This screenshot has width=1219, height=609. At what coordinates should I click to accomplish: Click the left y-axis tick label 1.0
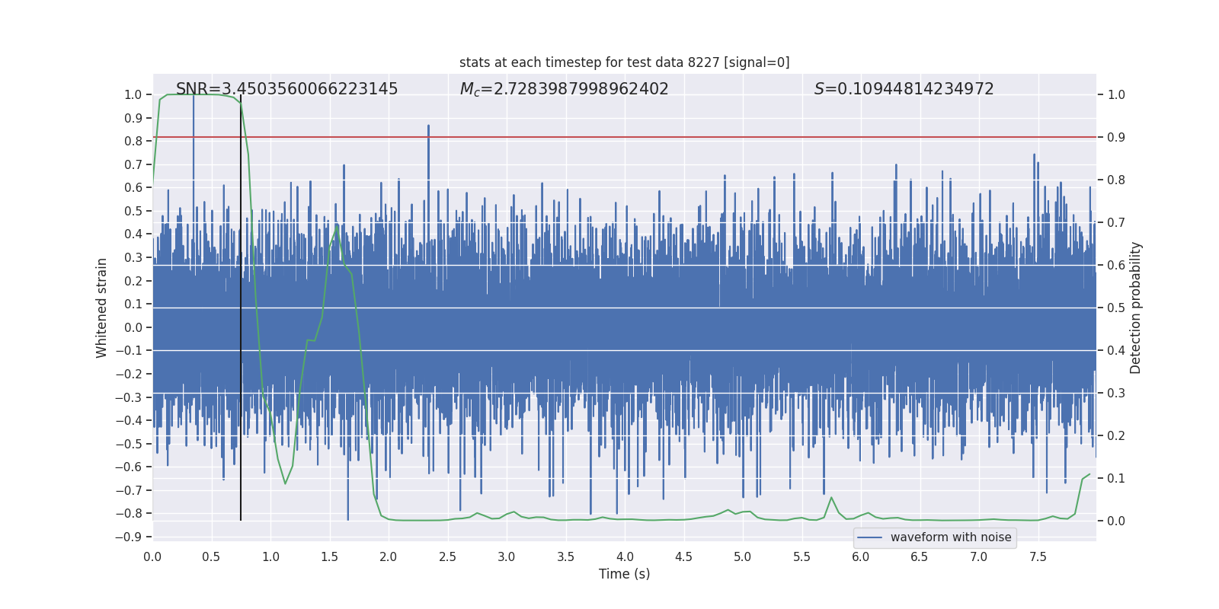[133, 95]
